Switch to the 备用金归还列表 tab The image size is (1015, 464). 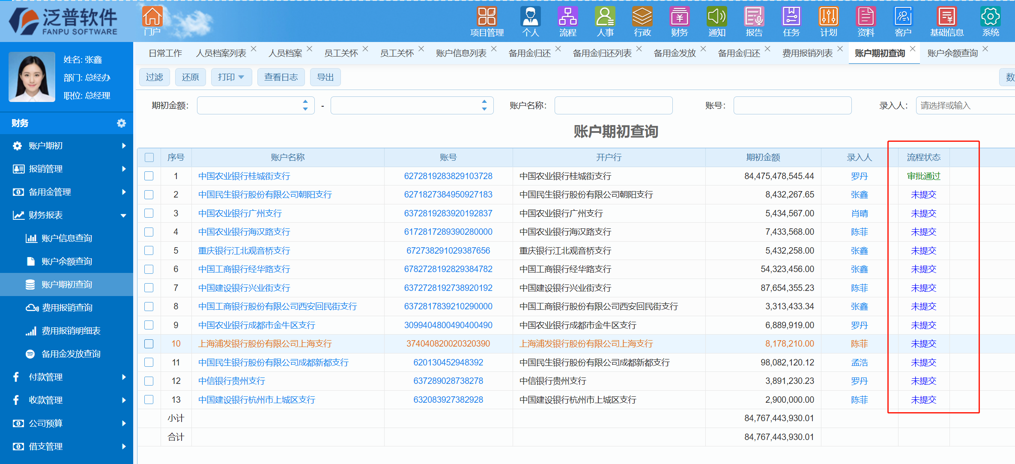[x=602, y=53]
